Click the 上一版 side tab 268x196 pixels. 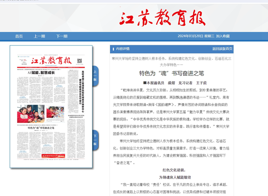tap(95, 76)
